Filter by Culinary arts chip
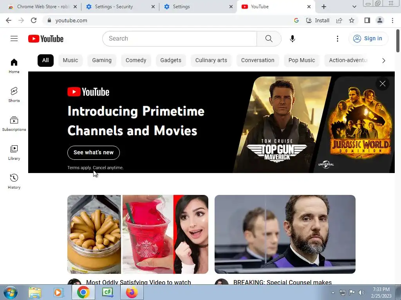The image size is (401, 300). point(211,61)
